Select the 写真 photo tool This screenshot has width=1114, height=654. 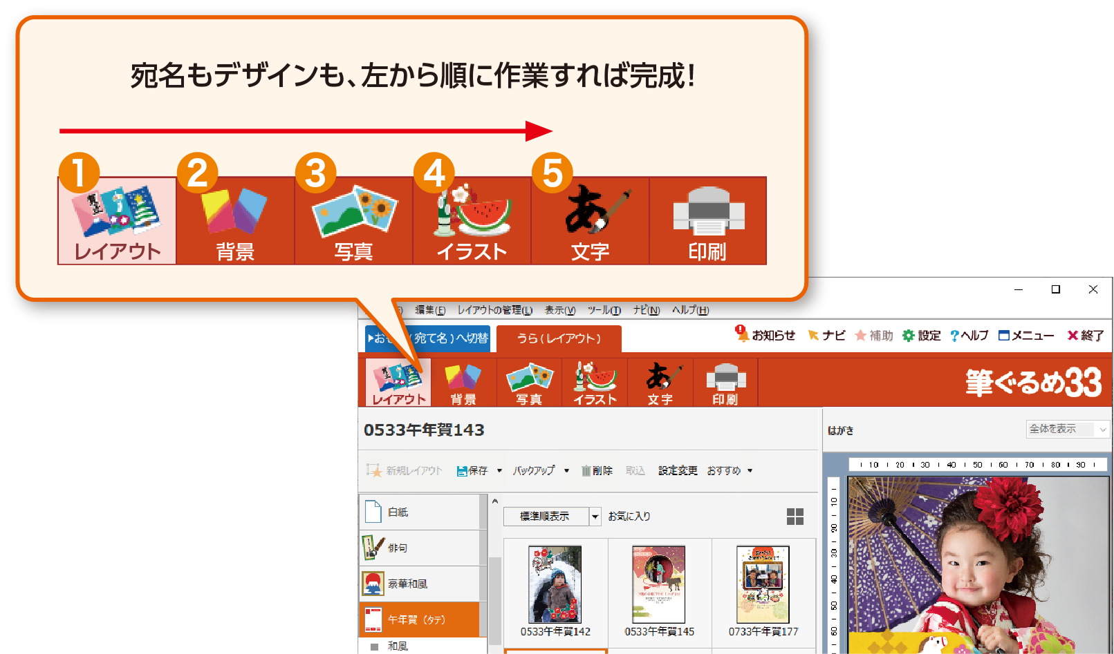pyautogui.click(x=529, y=382)
